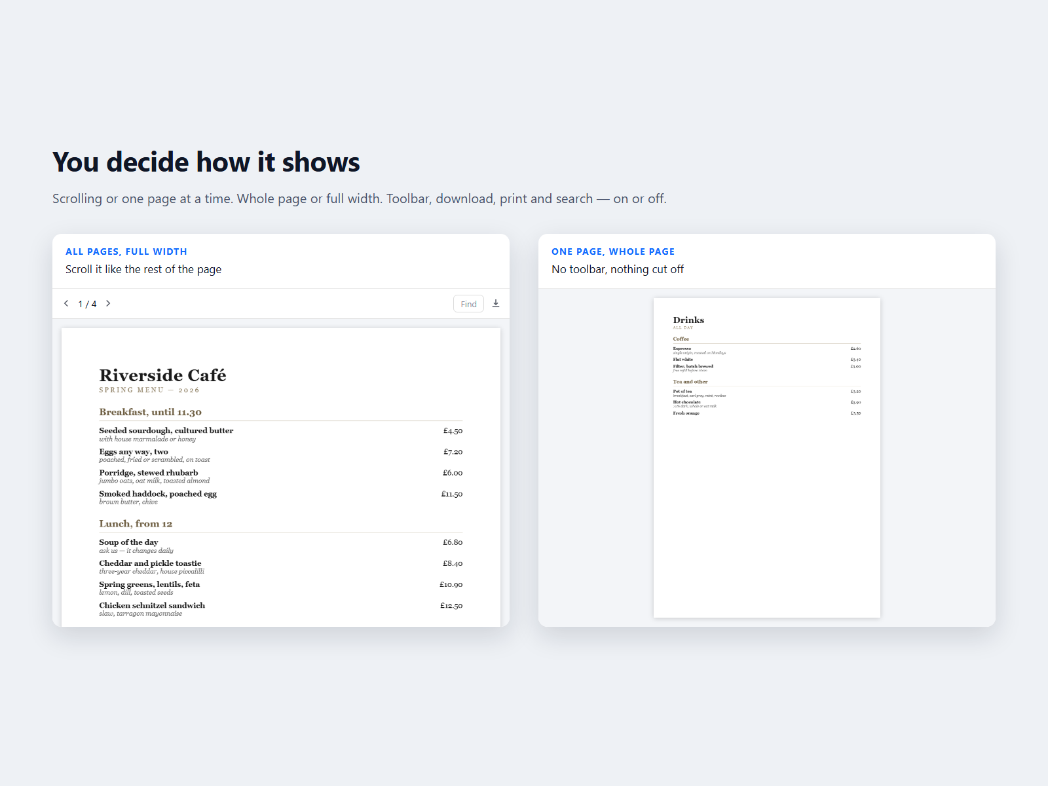1048x786 pixels.
Task: Click the 'ALL PAGES, FULL WIDTH' label
Action: point(126,252)
